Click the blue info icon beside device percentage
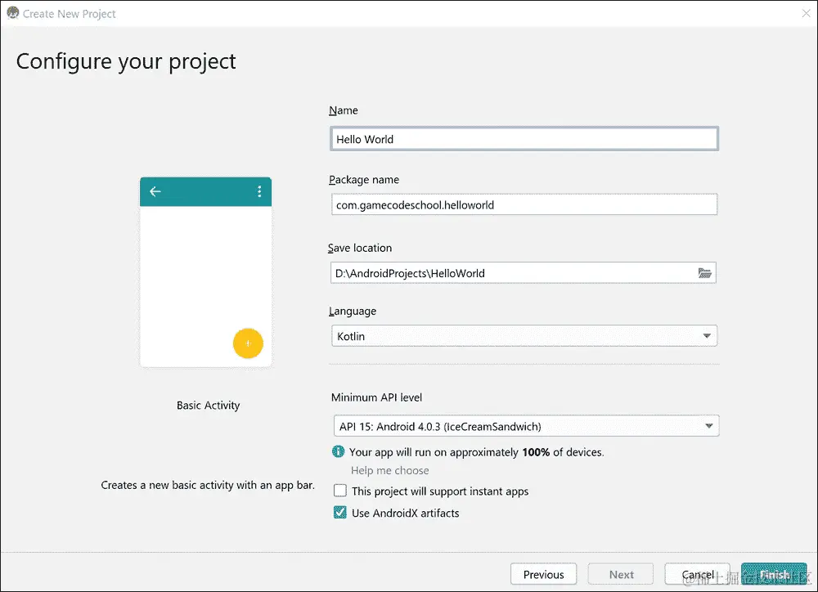 338,451
